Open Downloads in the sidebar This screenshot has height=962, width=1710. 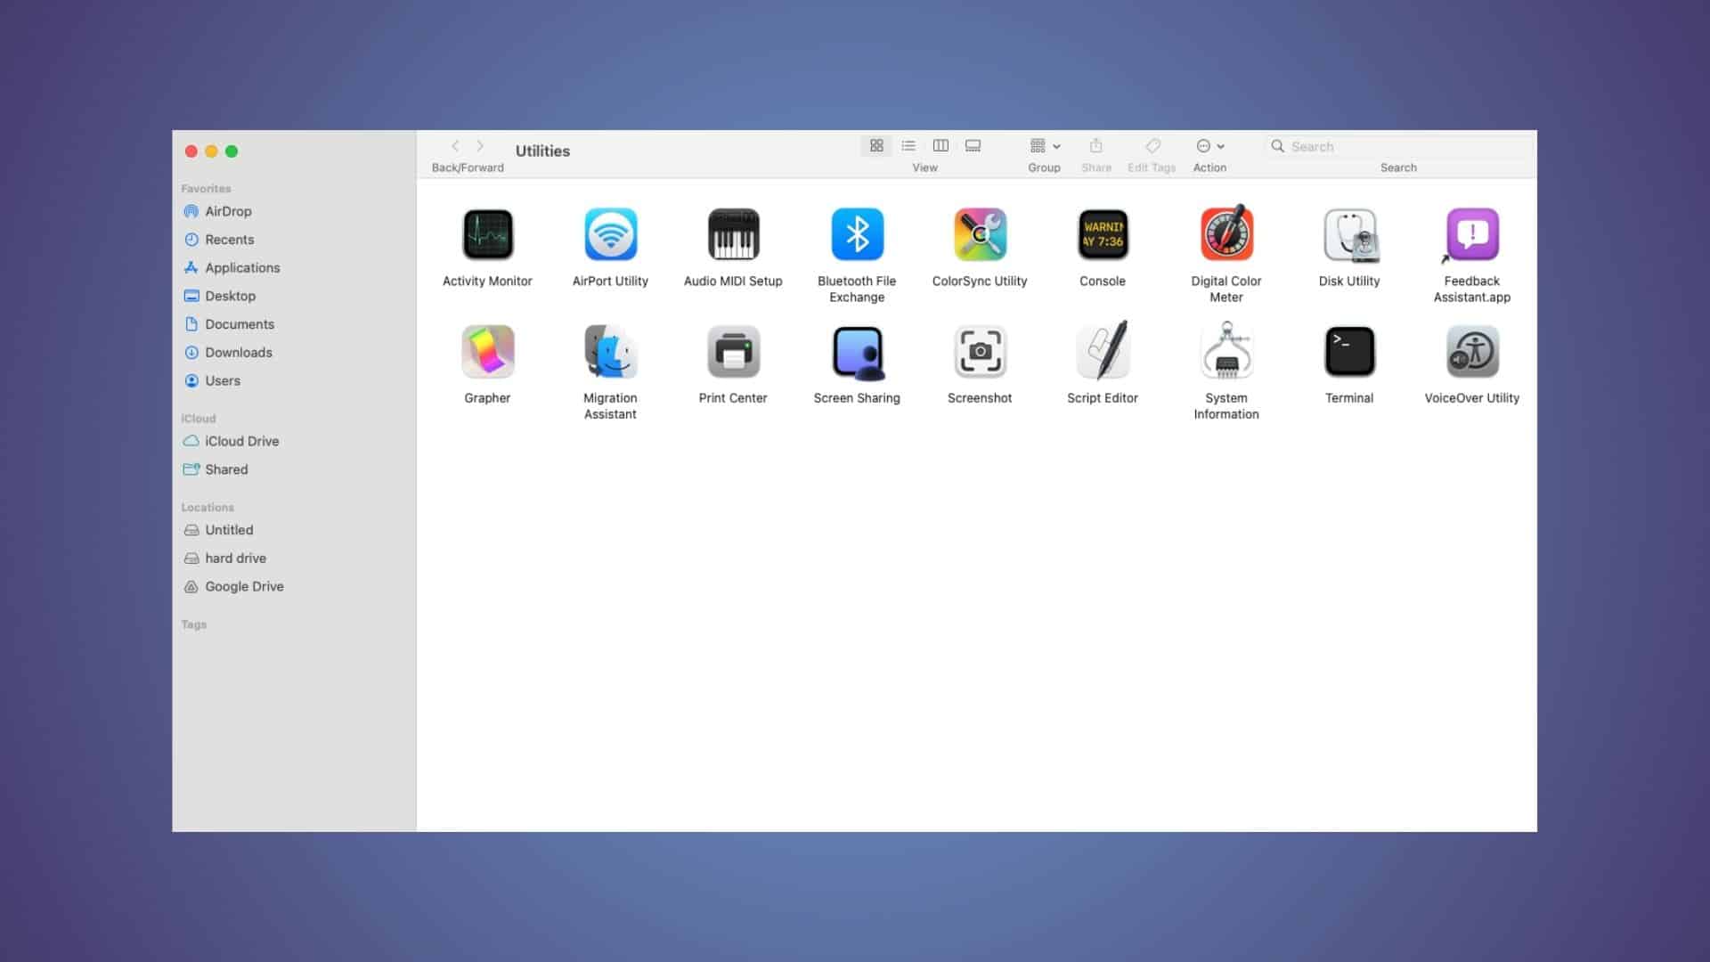[x=238, y=352]
